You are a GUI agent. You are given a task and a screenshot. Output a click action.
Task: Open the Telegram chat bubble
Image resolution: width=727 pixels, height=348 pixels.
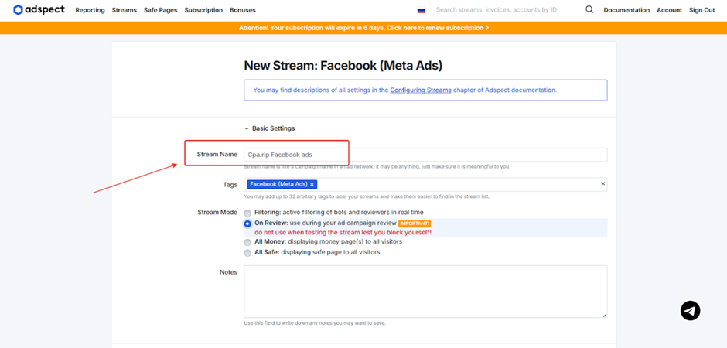tap(691, 310)
